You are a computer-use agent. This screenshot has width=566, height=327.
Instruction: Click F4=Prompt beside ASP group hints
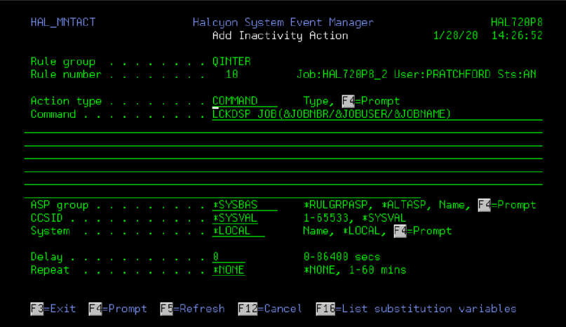[x=507, y=205]
